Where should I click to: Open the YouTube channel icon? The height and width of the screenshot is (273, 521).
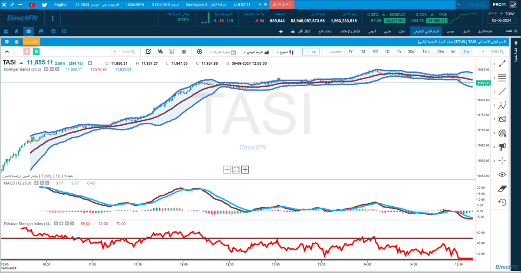pos(32,5)
